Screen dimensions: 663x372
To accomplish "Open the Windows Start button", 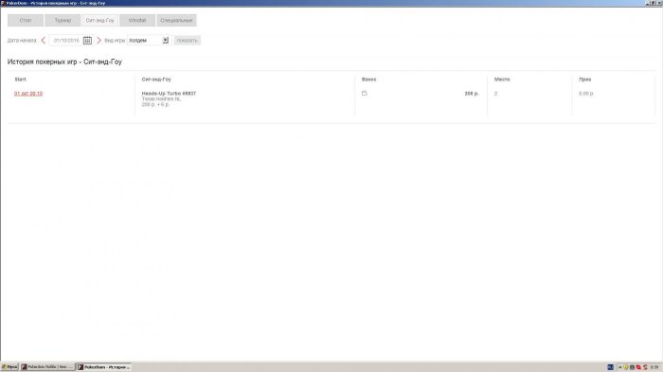I will tap(9, 367).
